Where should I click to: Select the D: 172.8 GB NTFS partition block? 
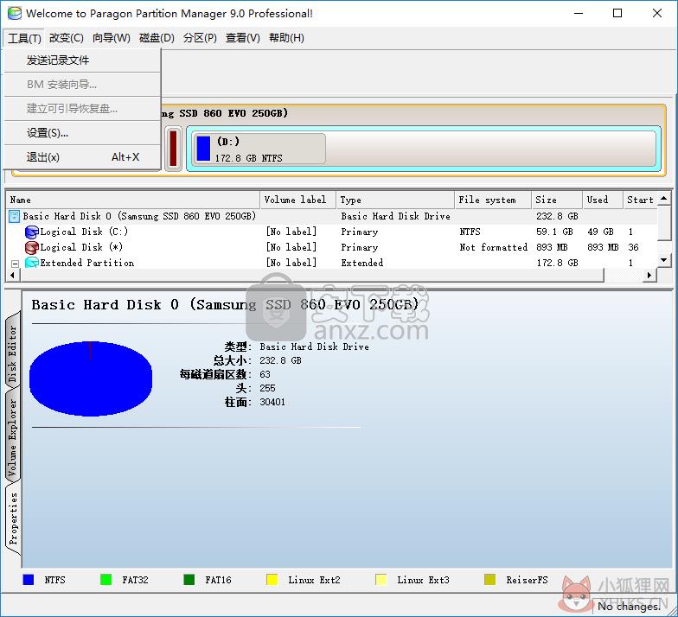point(259,149)
